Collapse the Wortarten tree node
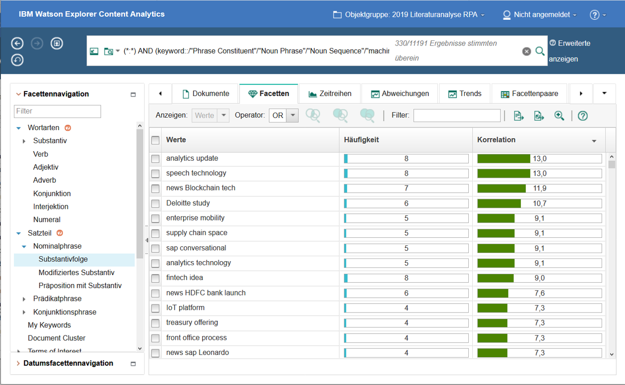 click(18, 128)
